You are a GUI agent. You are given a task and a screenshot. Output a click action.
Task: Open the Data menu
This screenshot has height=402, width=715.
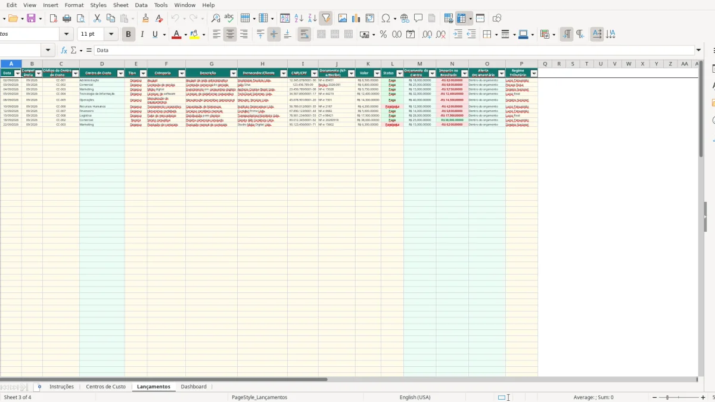coord(141,5)
